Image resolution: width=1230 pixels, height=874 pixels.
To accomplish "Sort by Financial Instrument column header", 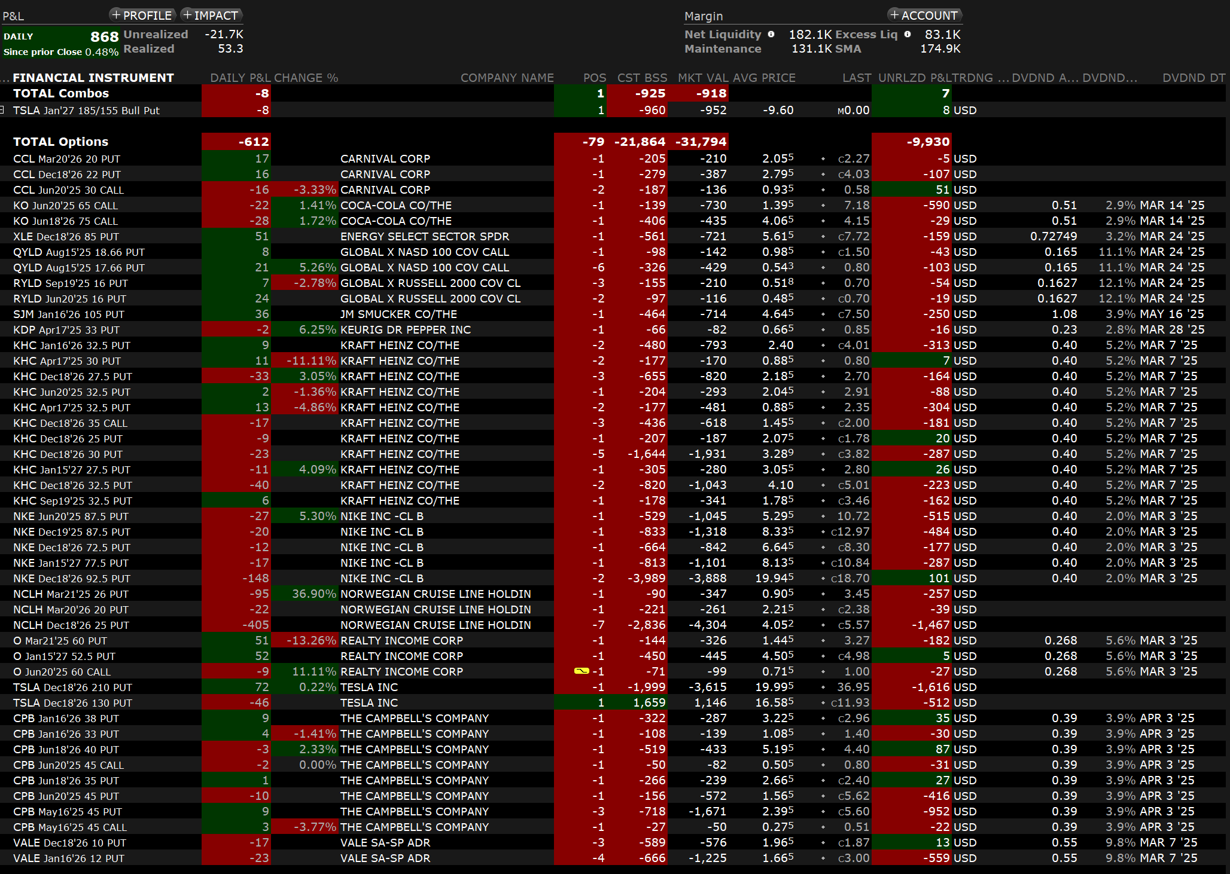I will 93,78.
